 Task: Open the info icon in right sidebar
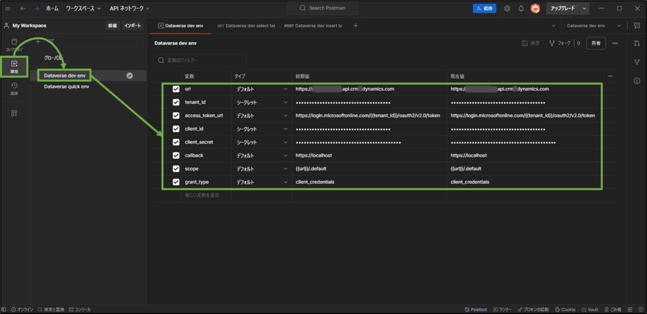tap(637, 81)
